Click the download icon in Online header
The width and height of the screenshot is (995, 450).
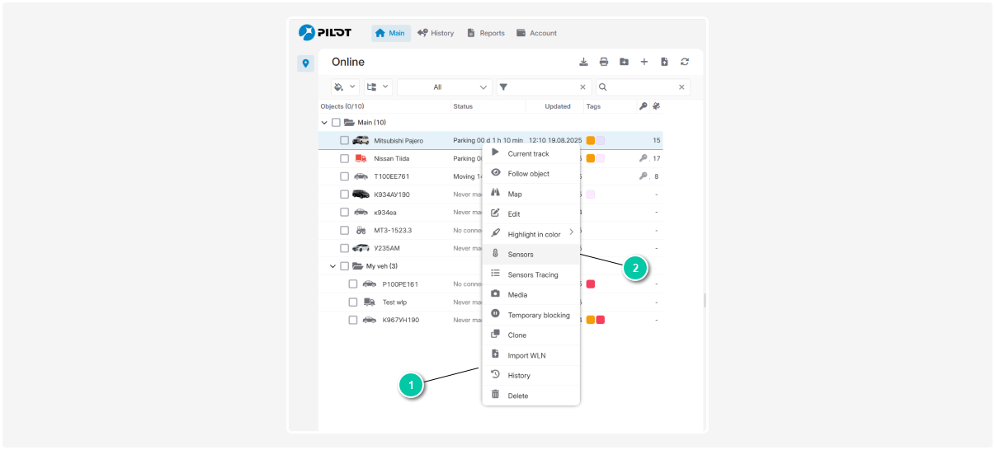tap(583, 62)
